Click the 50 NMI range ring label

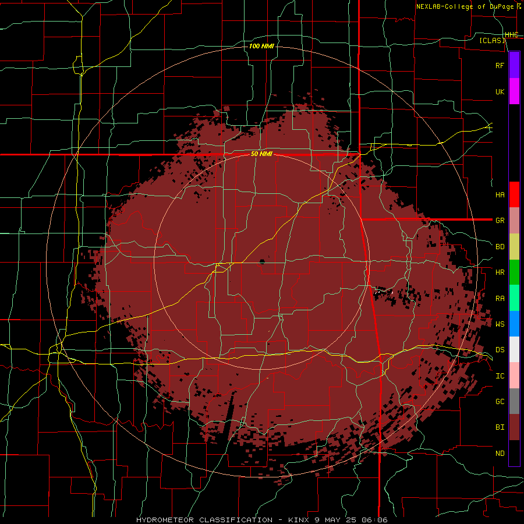(x=261, y=154)
